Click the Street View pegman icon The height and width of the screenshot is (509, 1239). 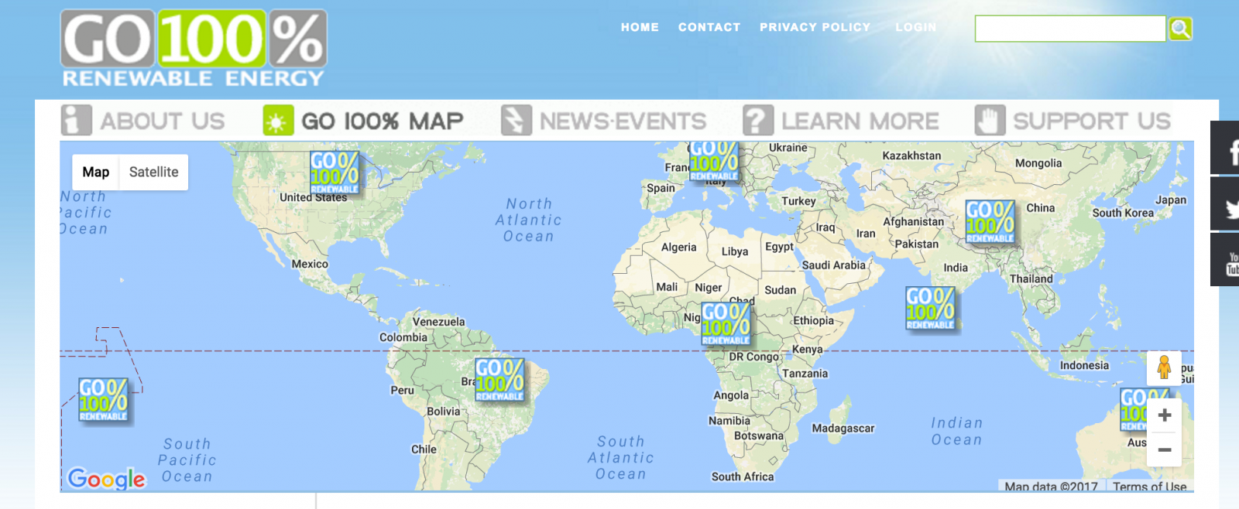1164,367
